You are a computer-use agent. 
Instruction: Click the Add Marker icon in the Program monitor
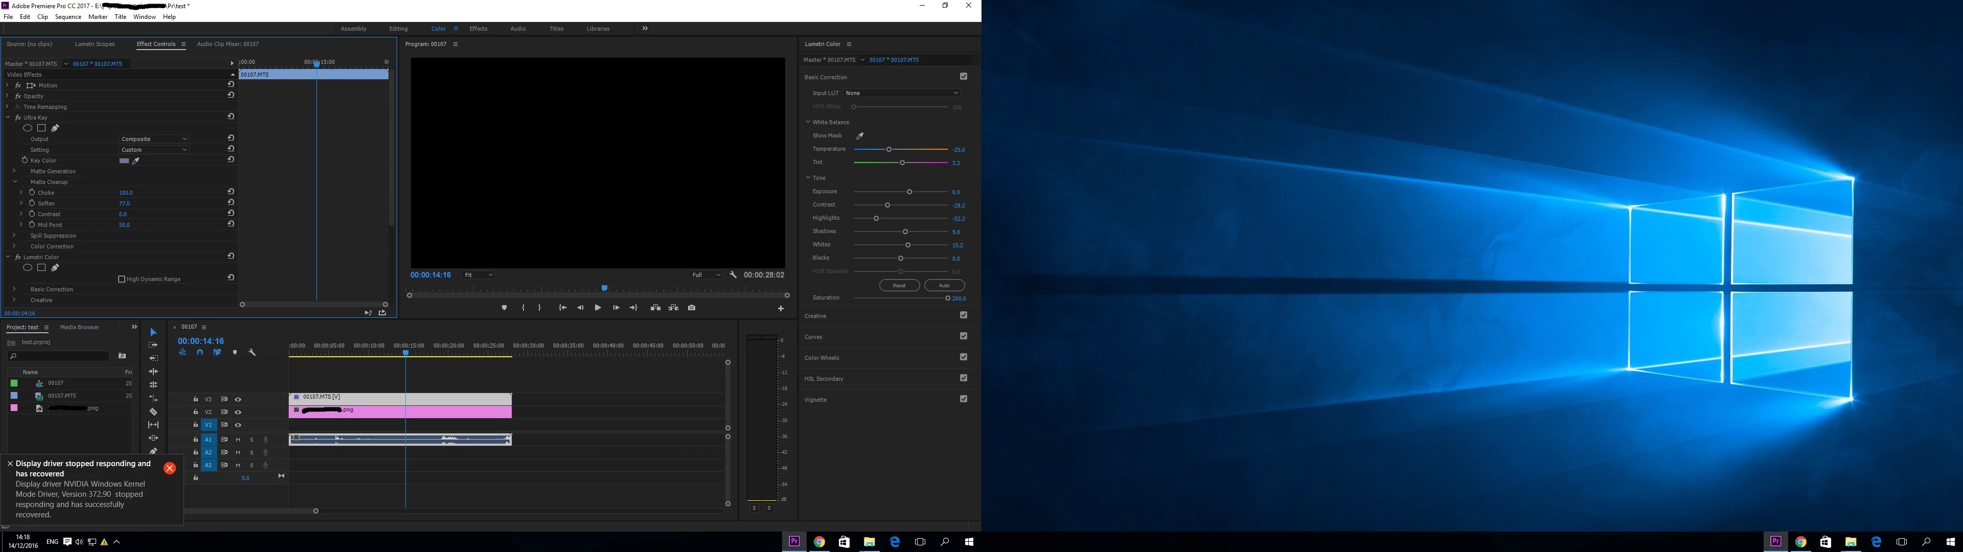pos(504,308)
